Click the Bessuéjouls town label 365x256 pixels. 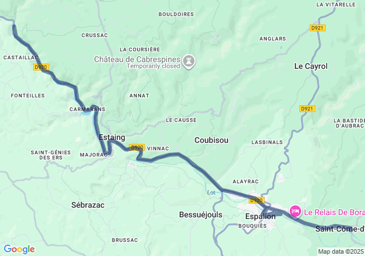201,214
